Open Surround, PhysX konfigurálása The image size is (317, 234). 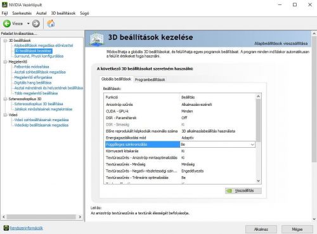coord(39,56)
